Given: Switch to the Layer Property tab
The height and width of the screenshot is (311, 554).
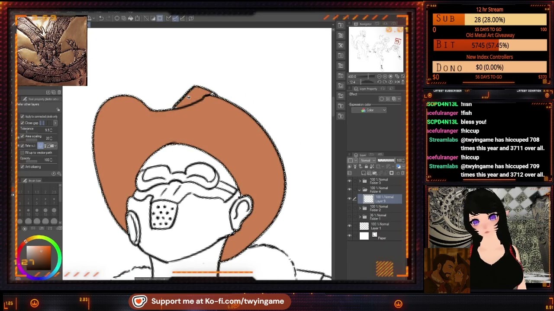Looking at the screenshot, I should [366, 89].
